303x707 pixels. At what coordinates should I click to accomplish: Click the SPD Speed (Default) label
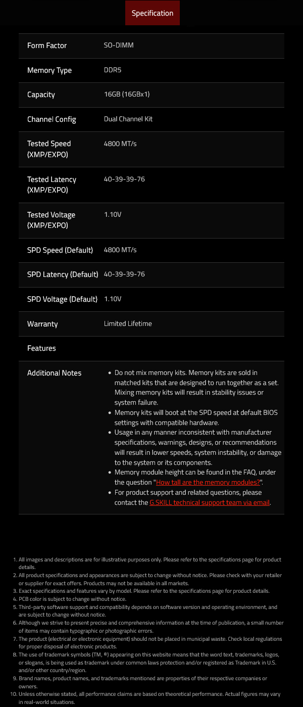coord(60,250)
